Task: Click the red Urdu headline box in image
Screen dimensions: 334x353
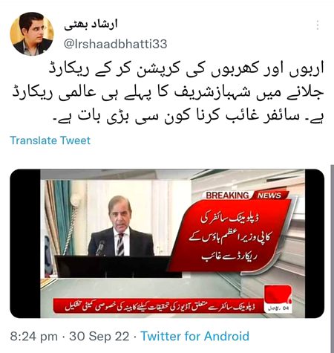Action: pyautogui.click(x=231, y=236)
